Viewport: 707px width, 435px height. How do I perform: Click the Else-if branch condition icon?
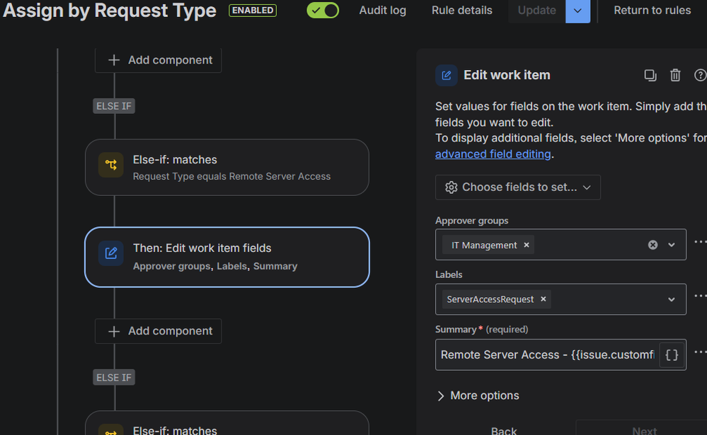coord(111,166)
